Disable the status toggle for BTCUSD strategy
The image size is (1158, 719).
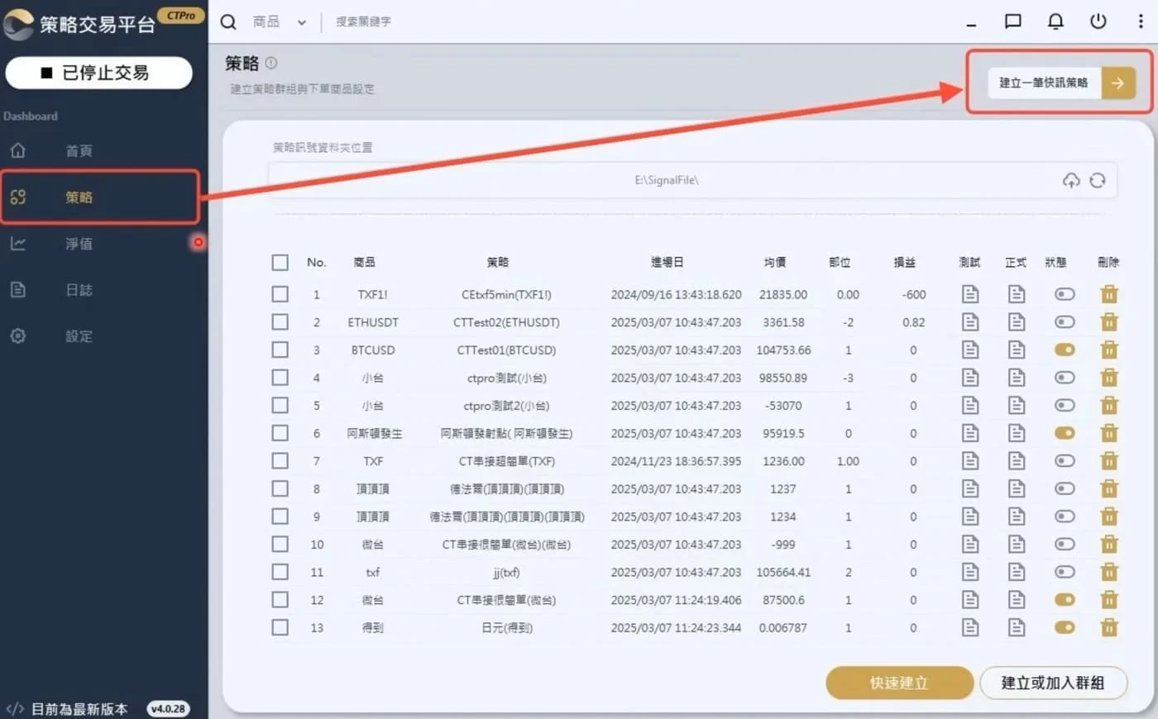click(1065, 350)
